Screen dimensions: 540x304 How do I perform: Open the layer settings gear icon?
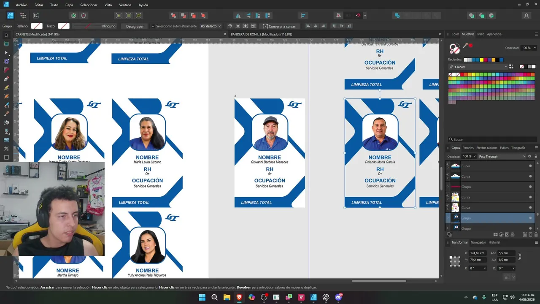tap(530, 156)
